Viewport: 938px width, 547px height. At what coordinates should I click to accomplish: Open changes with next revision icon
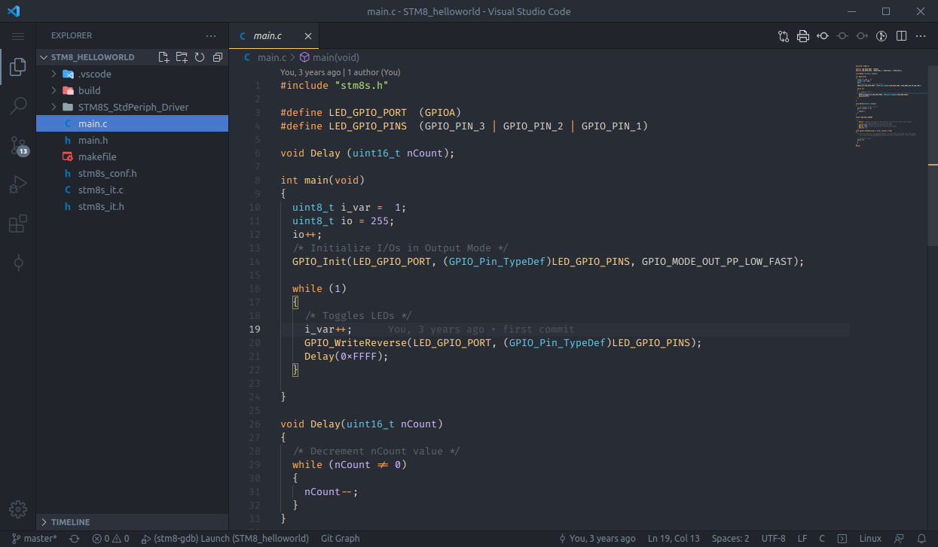click(x=862, y=35)
